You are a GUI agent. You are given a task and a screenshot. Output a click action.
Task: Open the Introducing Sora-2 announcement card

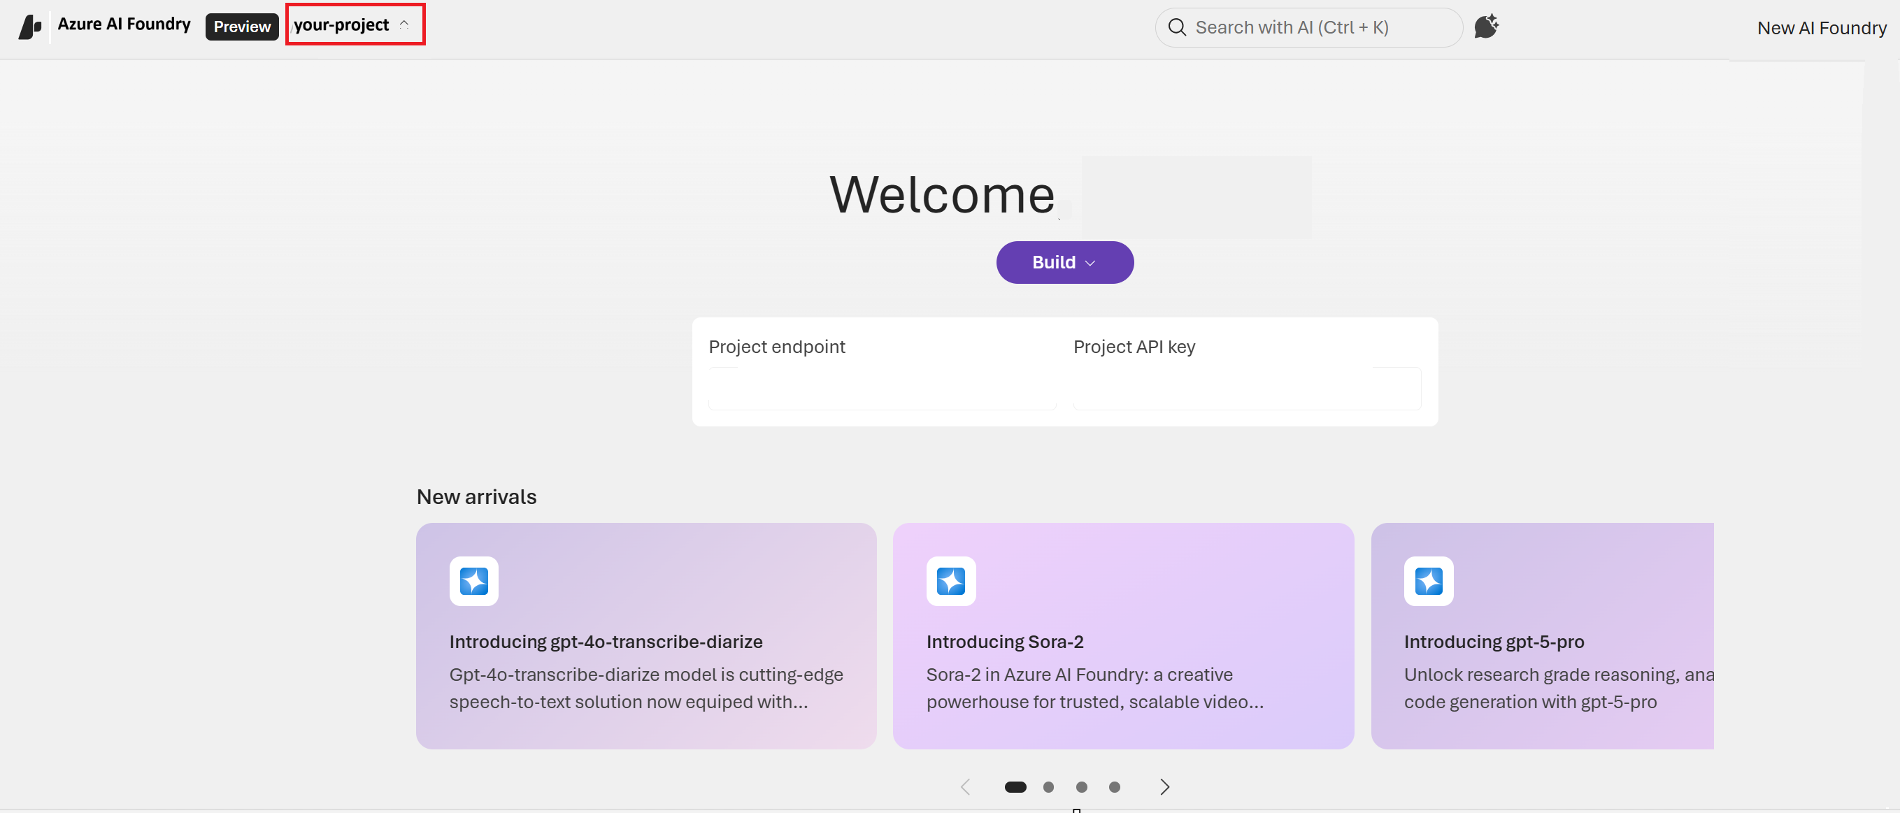coord(1122,635)
